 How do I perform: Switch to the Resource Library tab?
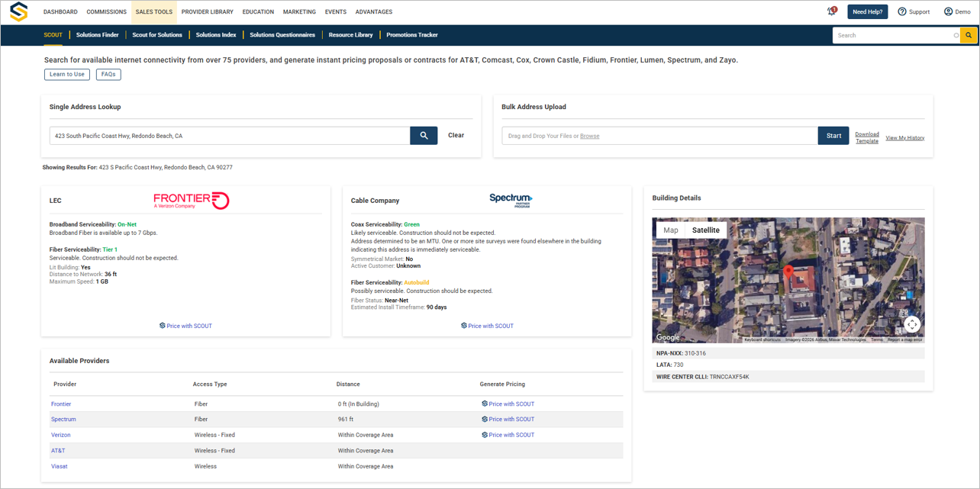click(x=351, y=35)
